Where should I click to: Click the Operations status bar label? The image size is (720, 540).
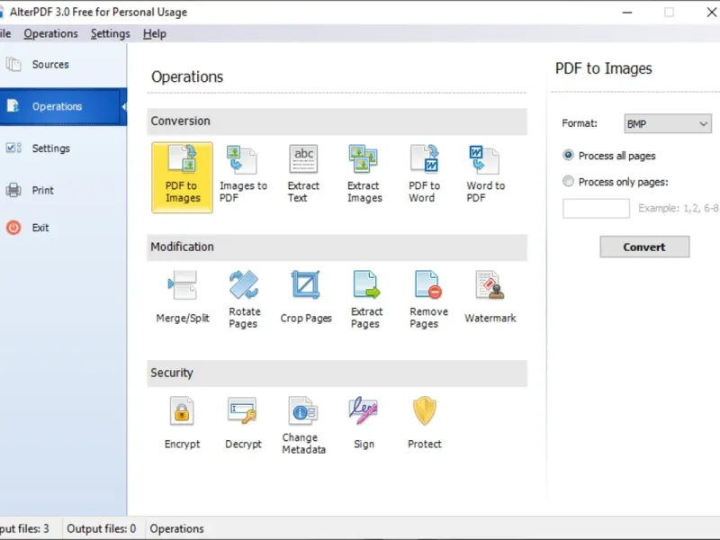point(176,528)
